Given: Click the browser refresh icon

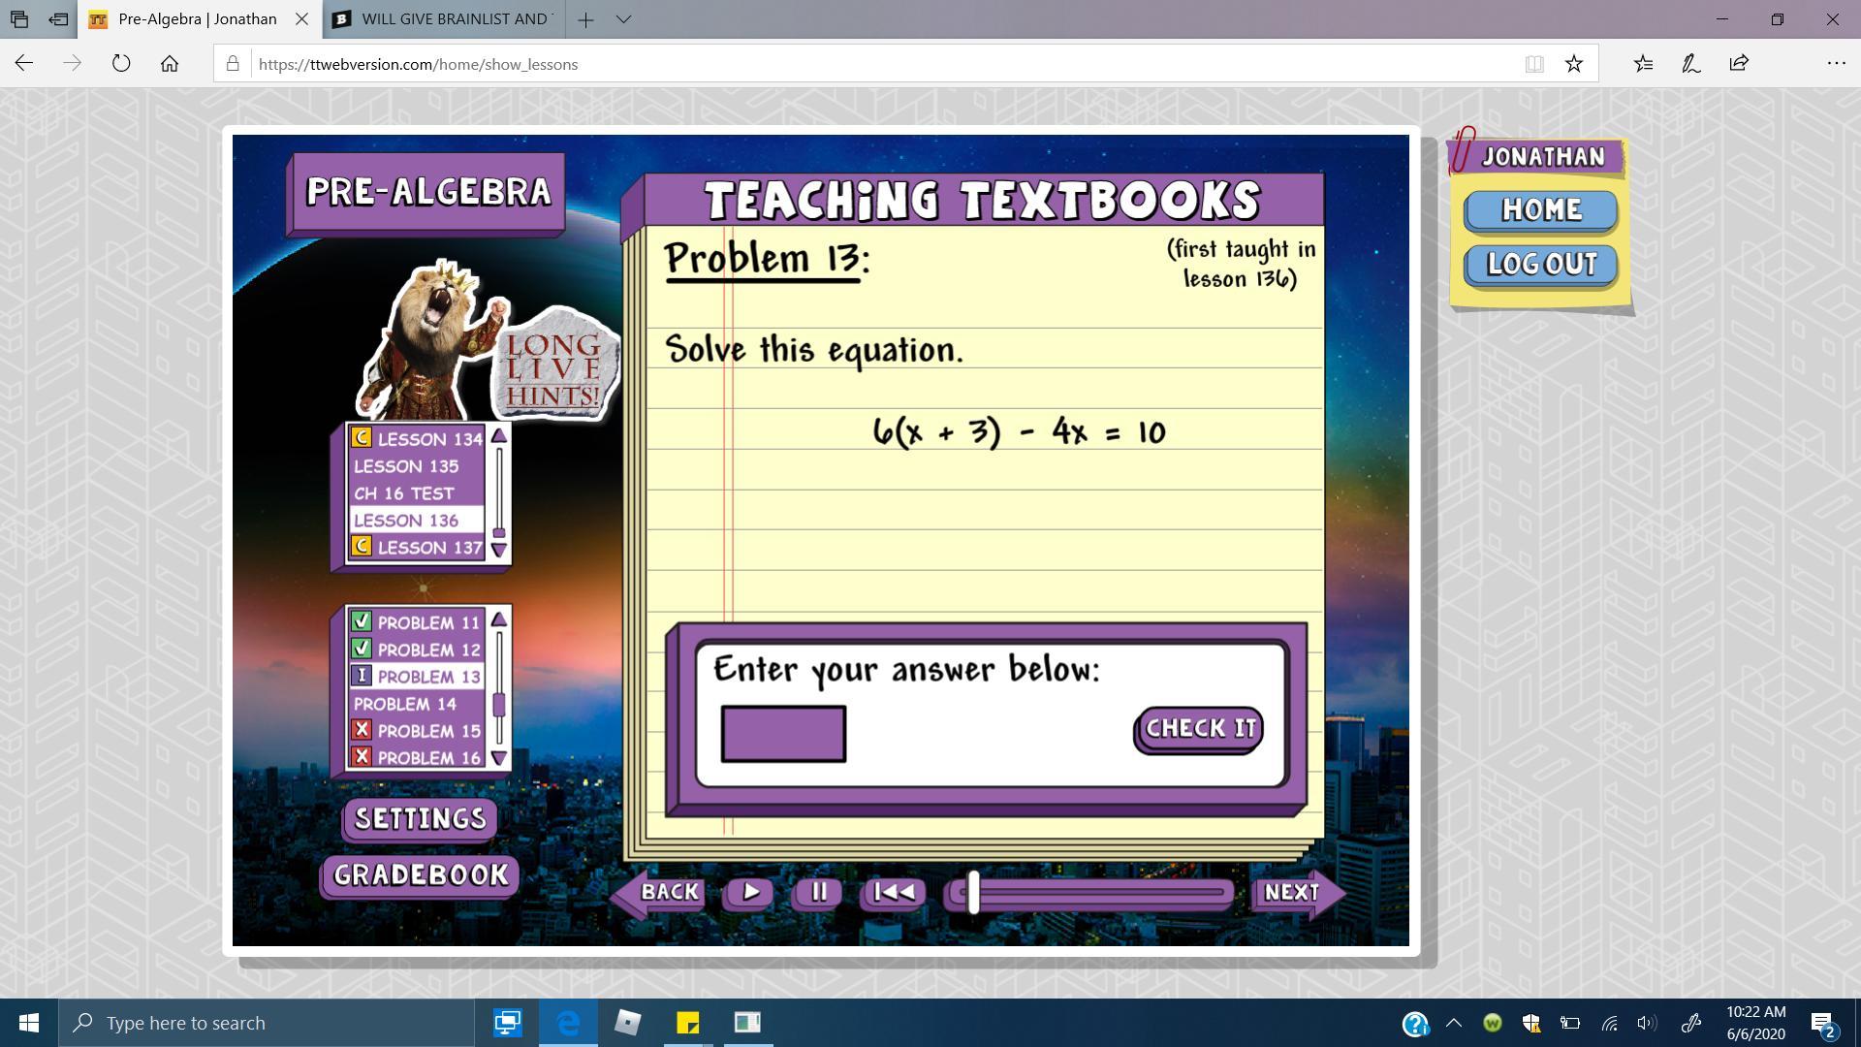Looking at the screenshot, I should point(121,64).
